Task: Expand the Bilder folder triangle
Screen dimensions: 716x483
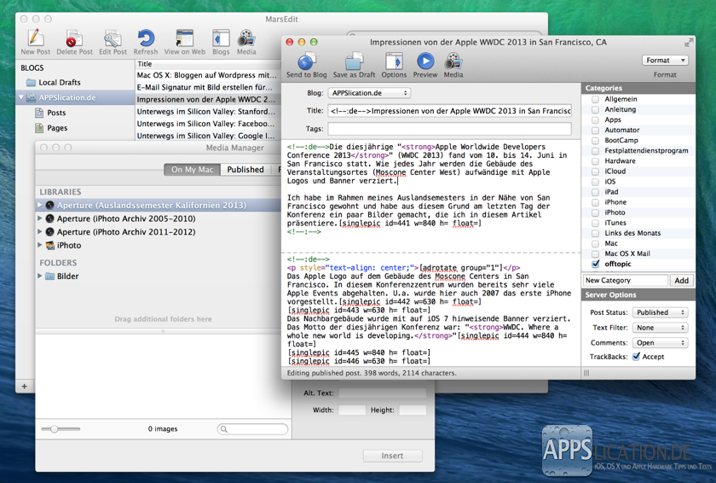Action: click(x=40, y=276)
